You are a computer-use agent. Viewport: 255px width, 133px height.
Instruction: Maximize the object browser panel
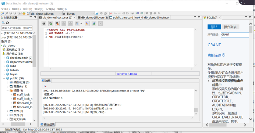35,17
